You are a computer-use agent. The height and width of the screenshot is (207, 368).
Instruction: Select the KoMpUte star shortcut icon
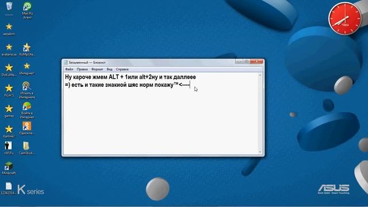coord(26,47)
